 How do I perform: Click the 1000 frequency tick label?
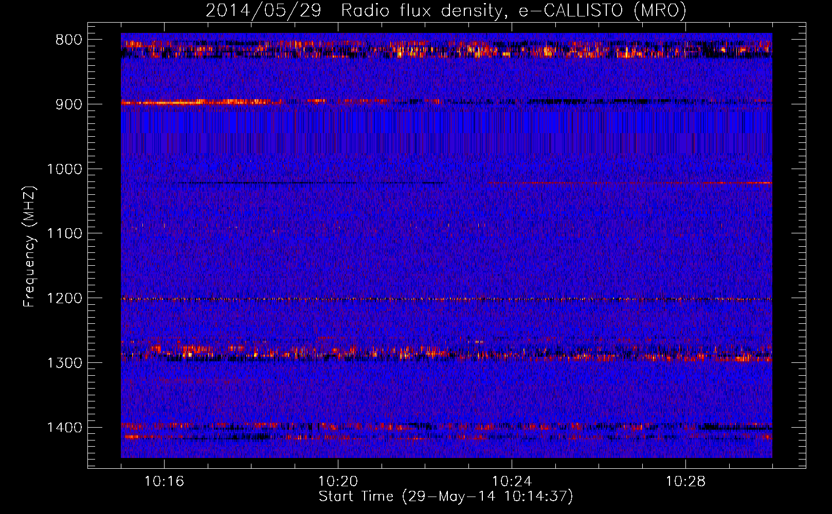point(64,169)
